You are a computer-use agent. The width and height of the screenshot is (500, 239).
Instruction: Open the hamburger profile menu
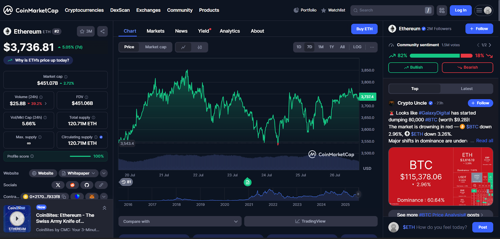(484, 10)
